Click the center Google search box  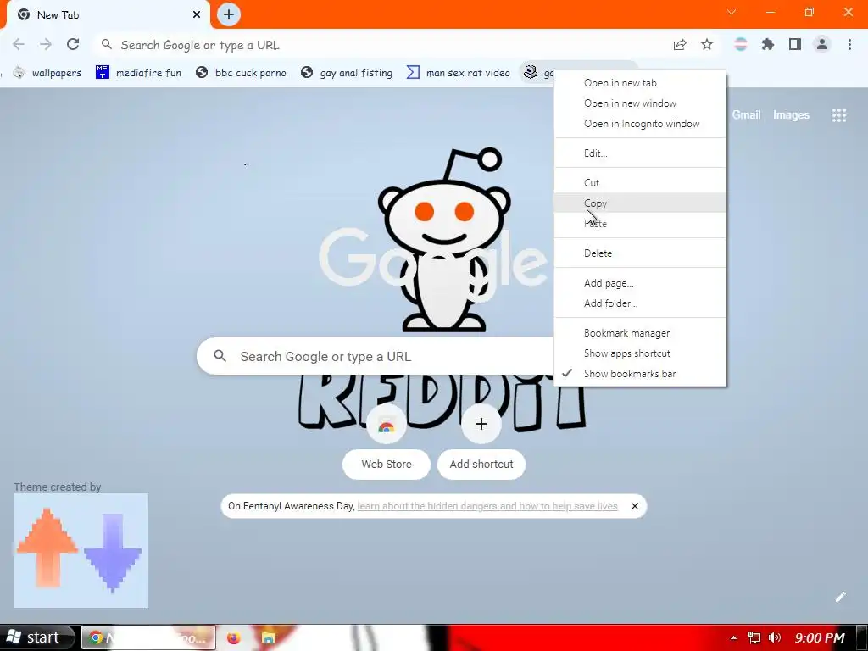(374, 356)
